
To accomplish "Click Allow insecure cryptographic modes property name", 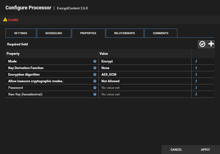I will coord(36,81).
